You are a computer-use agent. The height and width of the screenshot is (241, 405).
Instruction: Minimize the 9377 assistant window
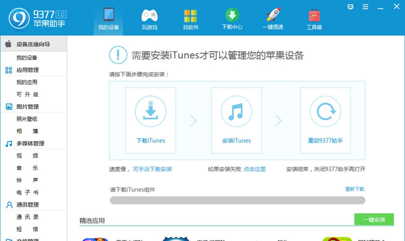380,9
